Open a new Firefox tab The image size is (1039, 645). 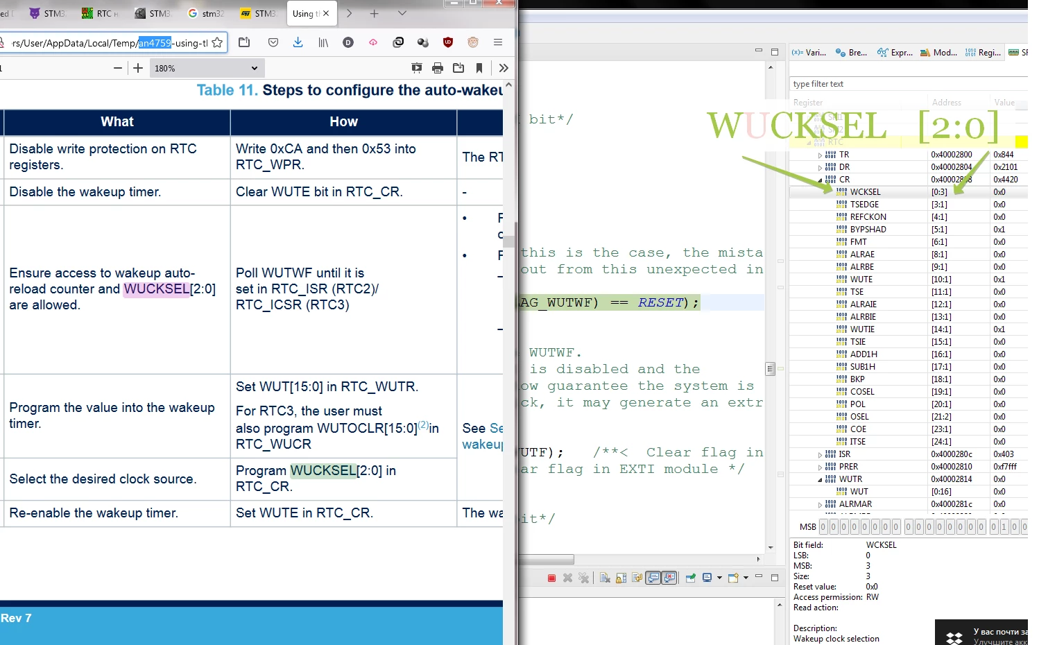[x=375, y=13]
